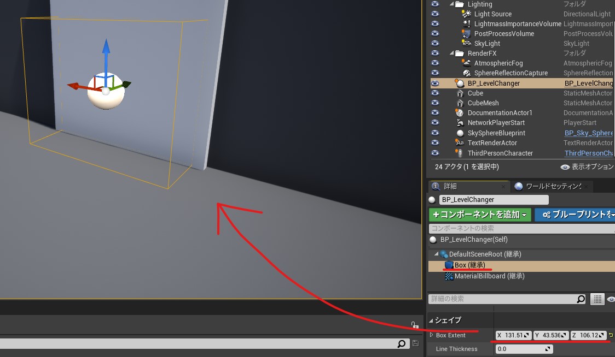Click the ThirdPersonCharacter icon
615x357 pixels.
(x=460, y=153)
